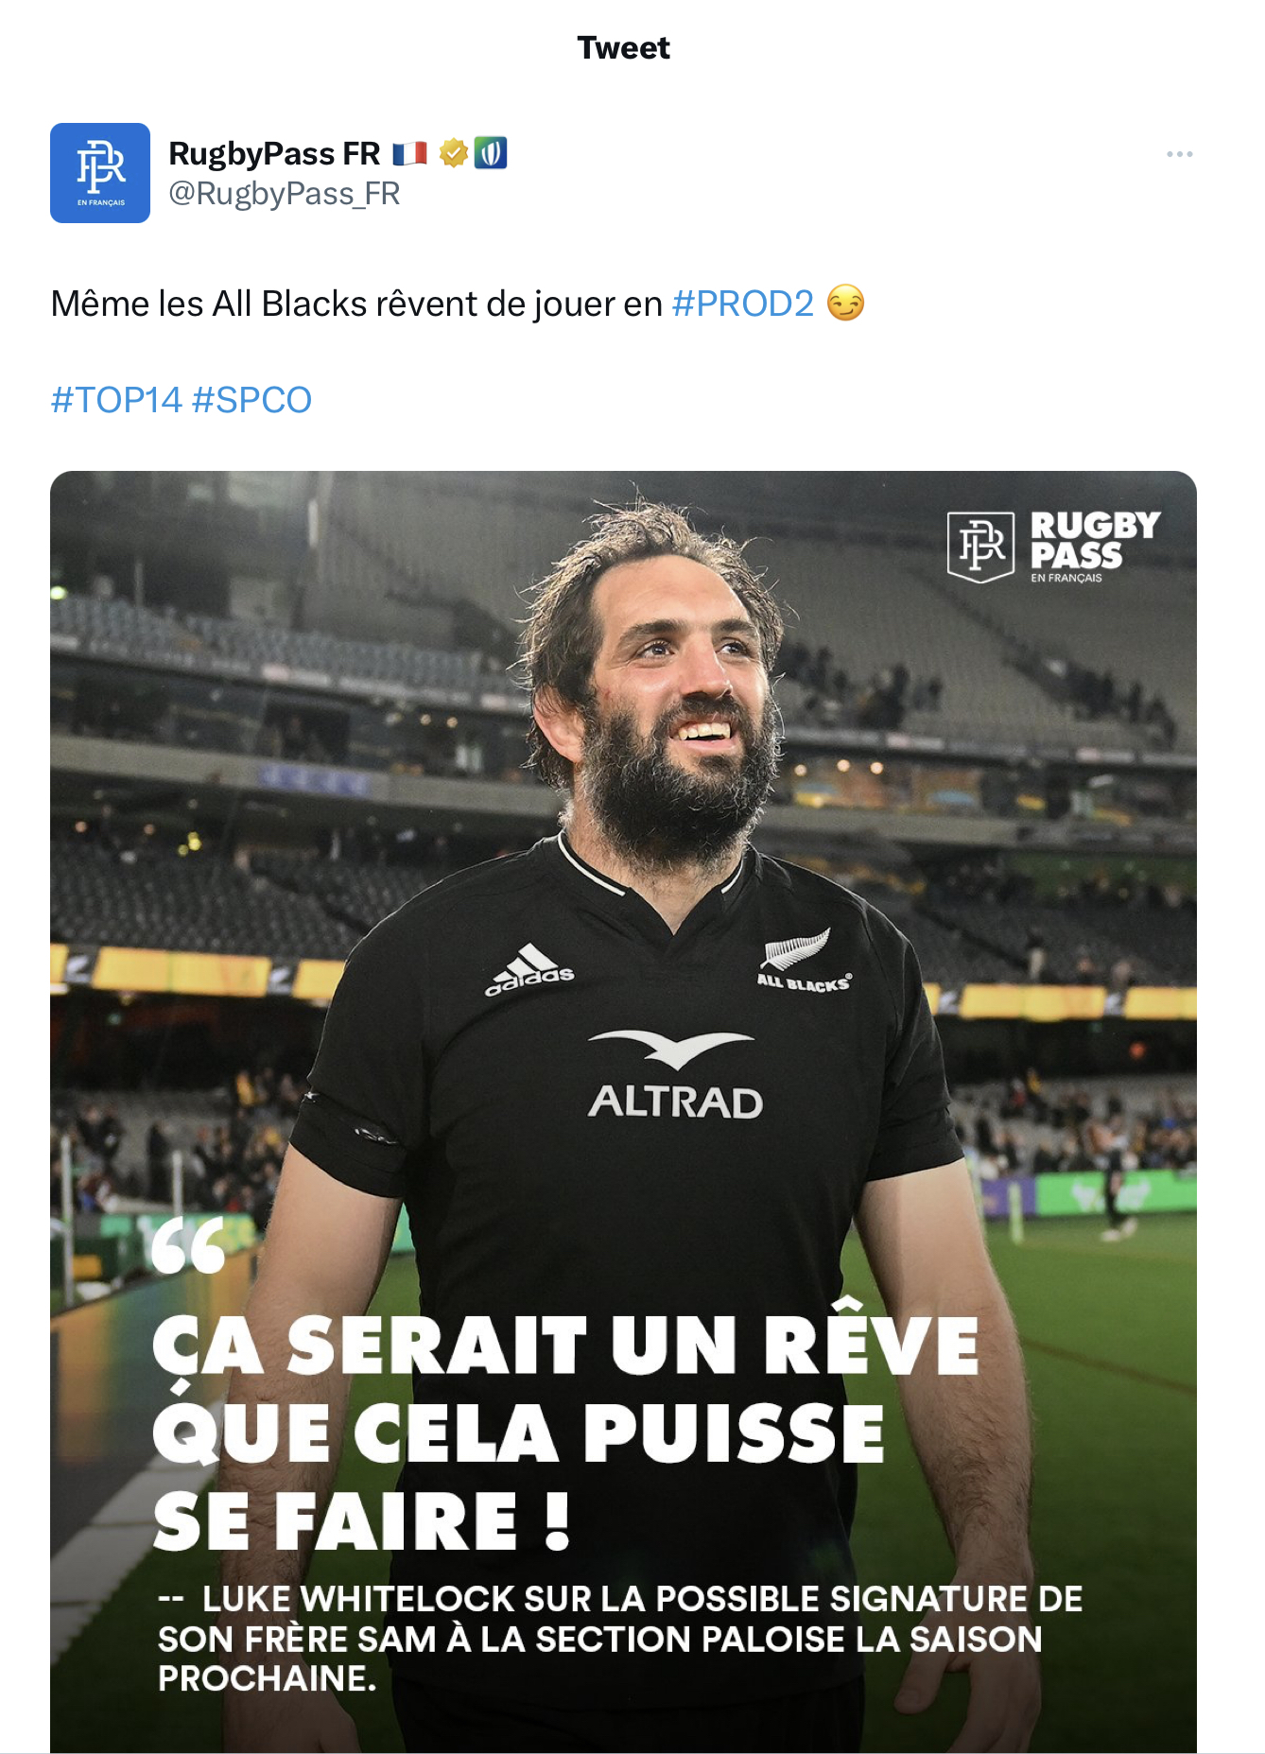Viewport: 1265px width, 1754px height.
Task: Open the RugbyPass FR profile avatar
Action: pos(100,173)
